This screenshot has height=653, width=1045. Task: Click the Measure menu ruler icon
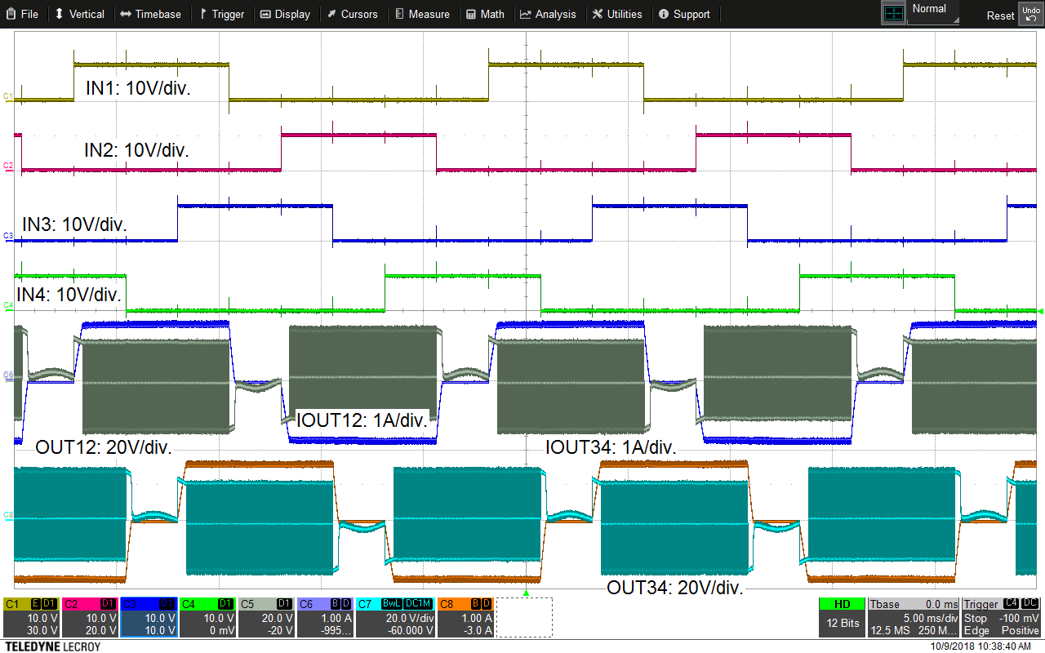tap(398, 14)
